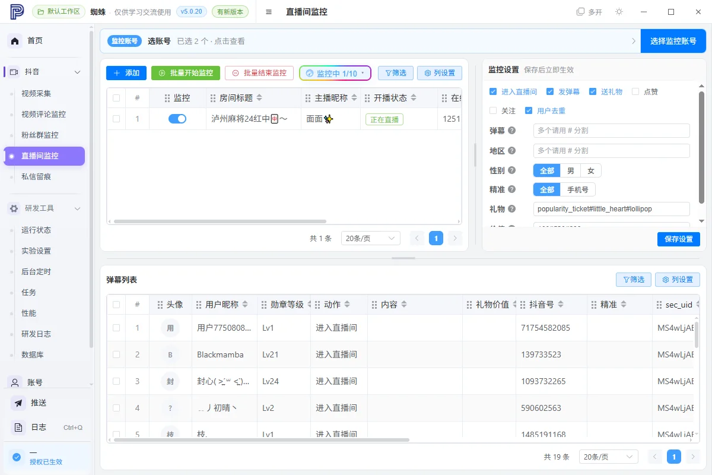Collapse the 抖音 sidebar section
The image size is (712, 475).
[77, 72]
